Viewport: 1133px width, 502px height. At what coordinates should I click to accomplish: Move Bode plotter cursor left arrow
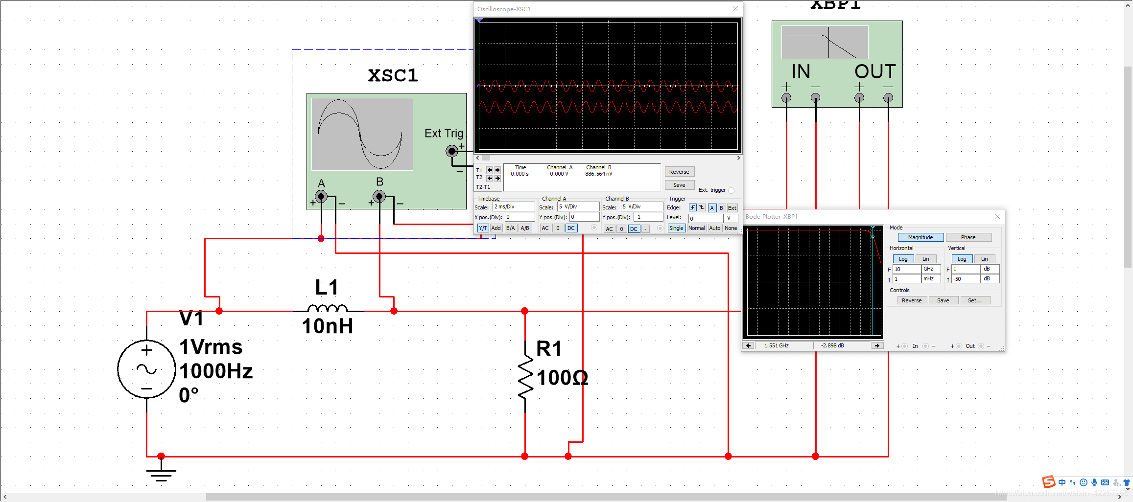pos(749,345)
